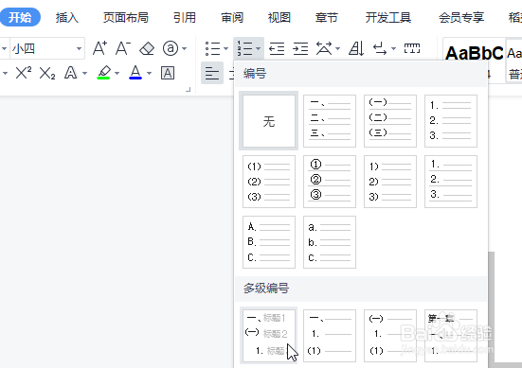This screenshot has width=522, height=368.
Task: Expand the Chinese layout dropdown arrow
Action: 338,49
